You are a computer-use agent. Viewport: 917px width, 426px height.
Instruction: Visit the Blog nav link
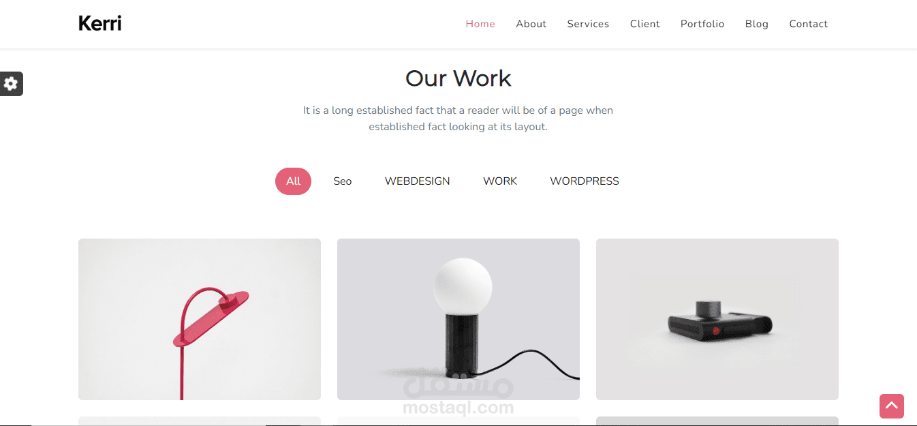click(x=757, y=24)
